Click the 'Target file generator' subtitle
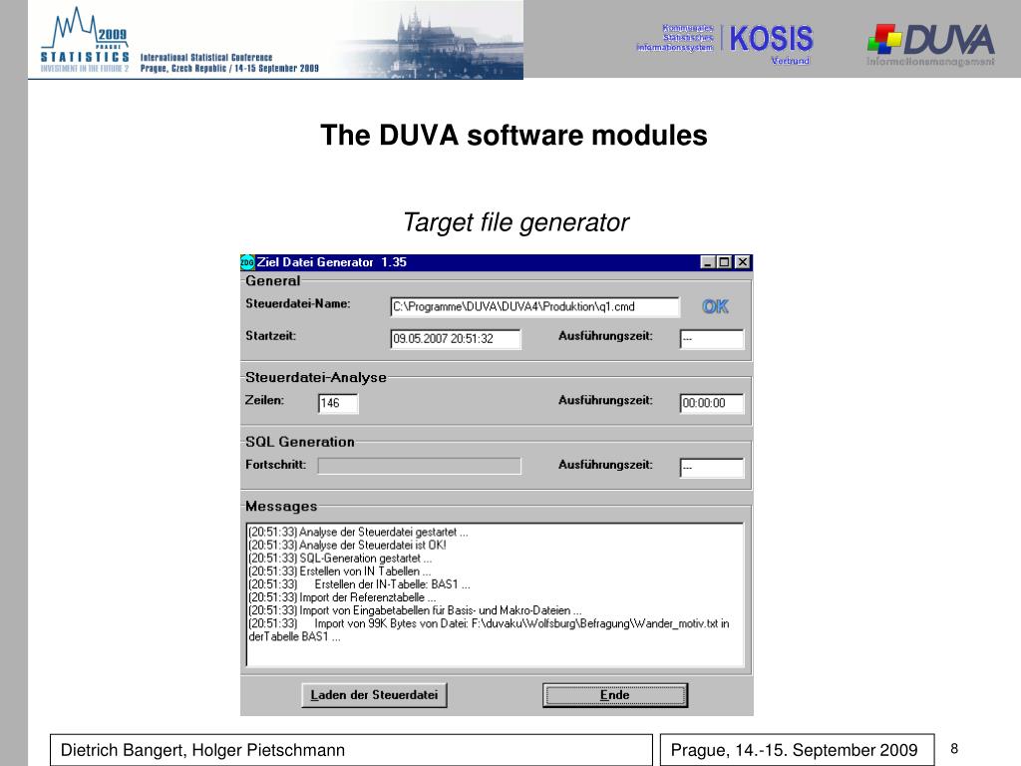The height and width of the screenshot is (766, 1021). [x=515, y=222]
